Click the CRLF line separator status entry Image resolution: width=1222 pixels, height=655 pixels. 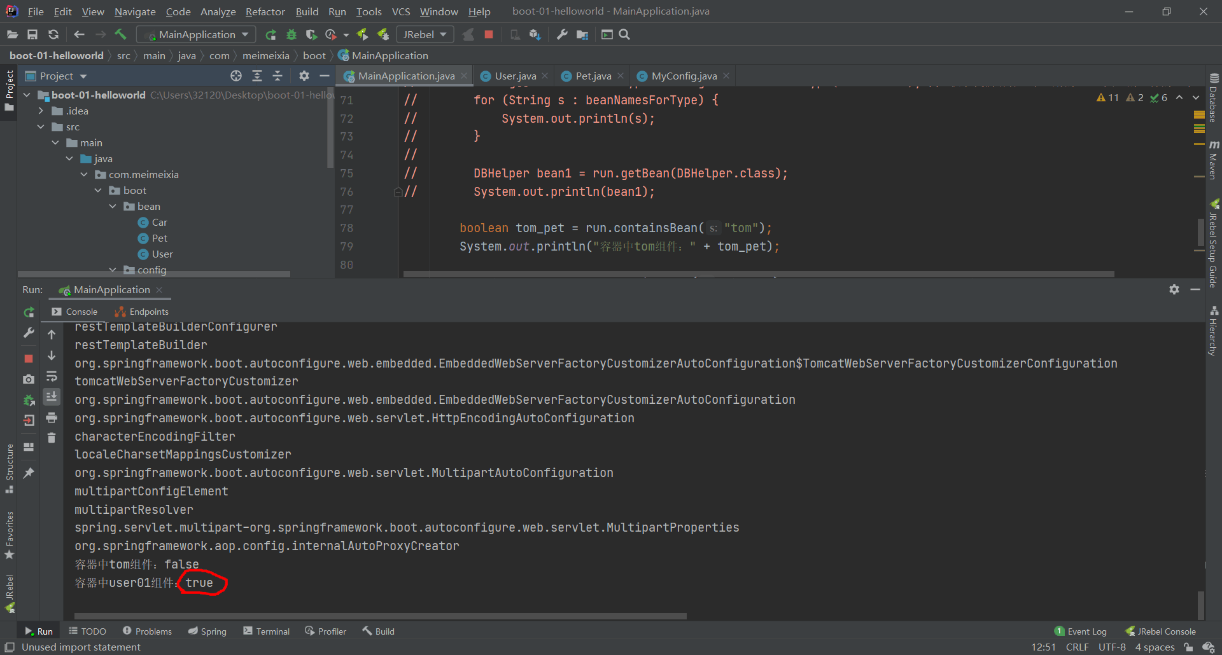click(1077, 647)
